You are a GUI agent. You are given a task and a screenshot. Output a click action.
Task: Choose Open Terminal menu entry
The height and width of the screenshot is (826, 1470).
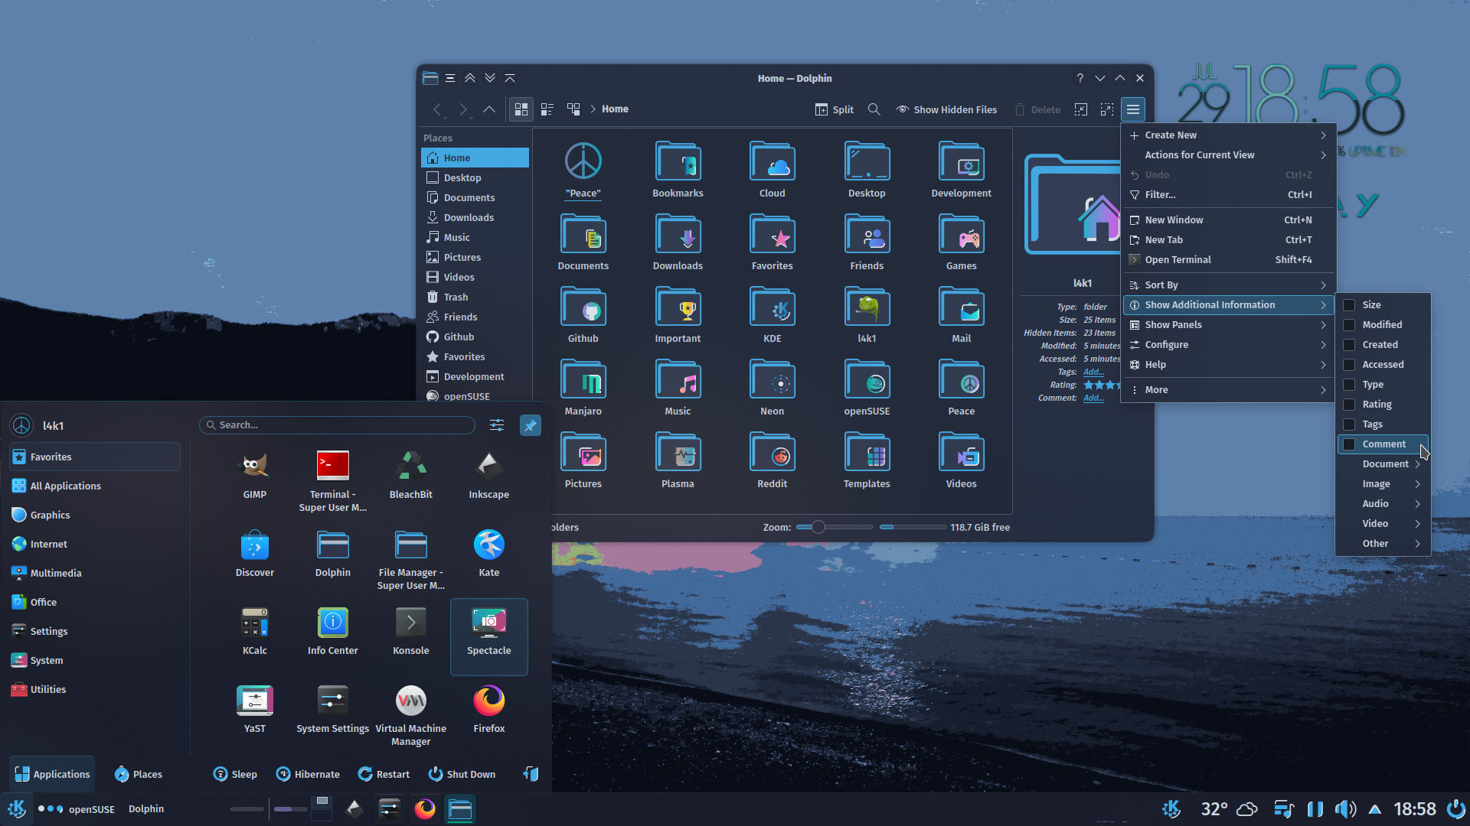[1228, 259]
